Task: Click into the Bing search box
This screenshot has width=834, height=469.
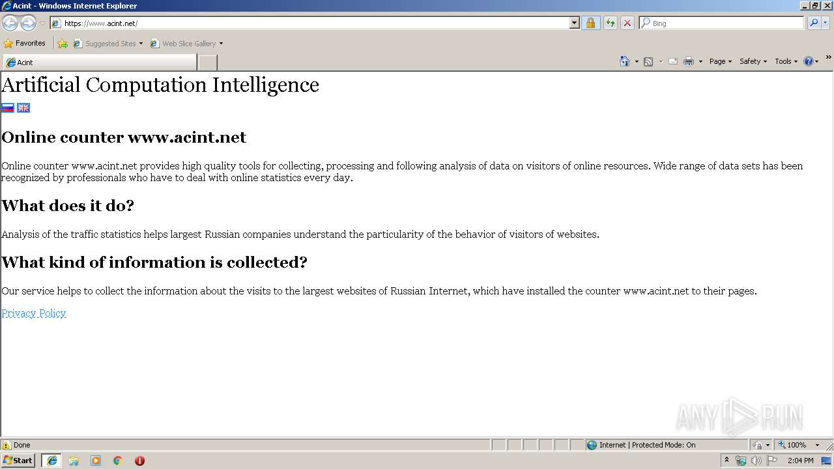Action: pyautogui.click(x=722, y=23)
